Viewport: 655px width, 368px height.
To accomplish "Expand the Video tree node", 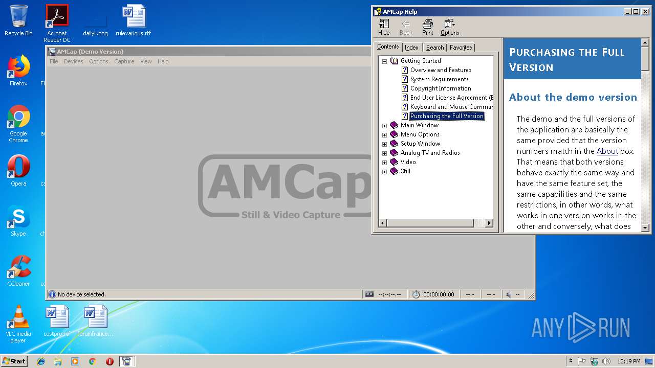I will click(x=384, y=162).
